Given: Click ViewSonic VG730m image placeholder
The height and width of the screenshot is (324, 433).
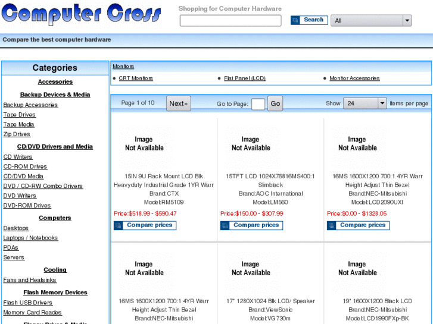Looking at the screenshot, I should point(252,272).
